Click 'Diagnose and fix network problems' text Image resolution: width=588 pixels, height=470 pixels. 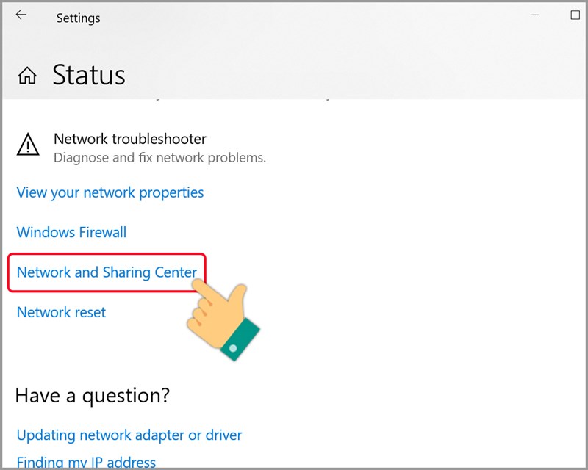click(x=159, y=158)
